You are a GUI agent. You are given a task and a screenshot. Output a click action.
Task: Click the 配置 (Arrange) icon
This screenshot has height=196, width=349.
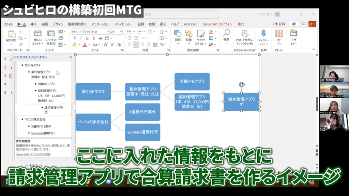point(188,34)
